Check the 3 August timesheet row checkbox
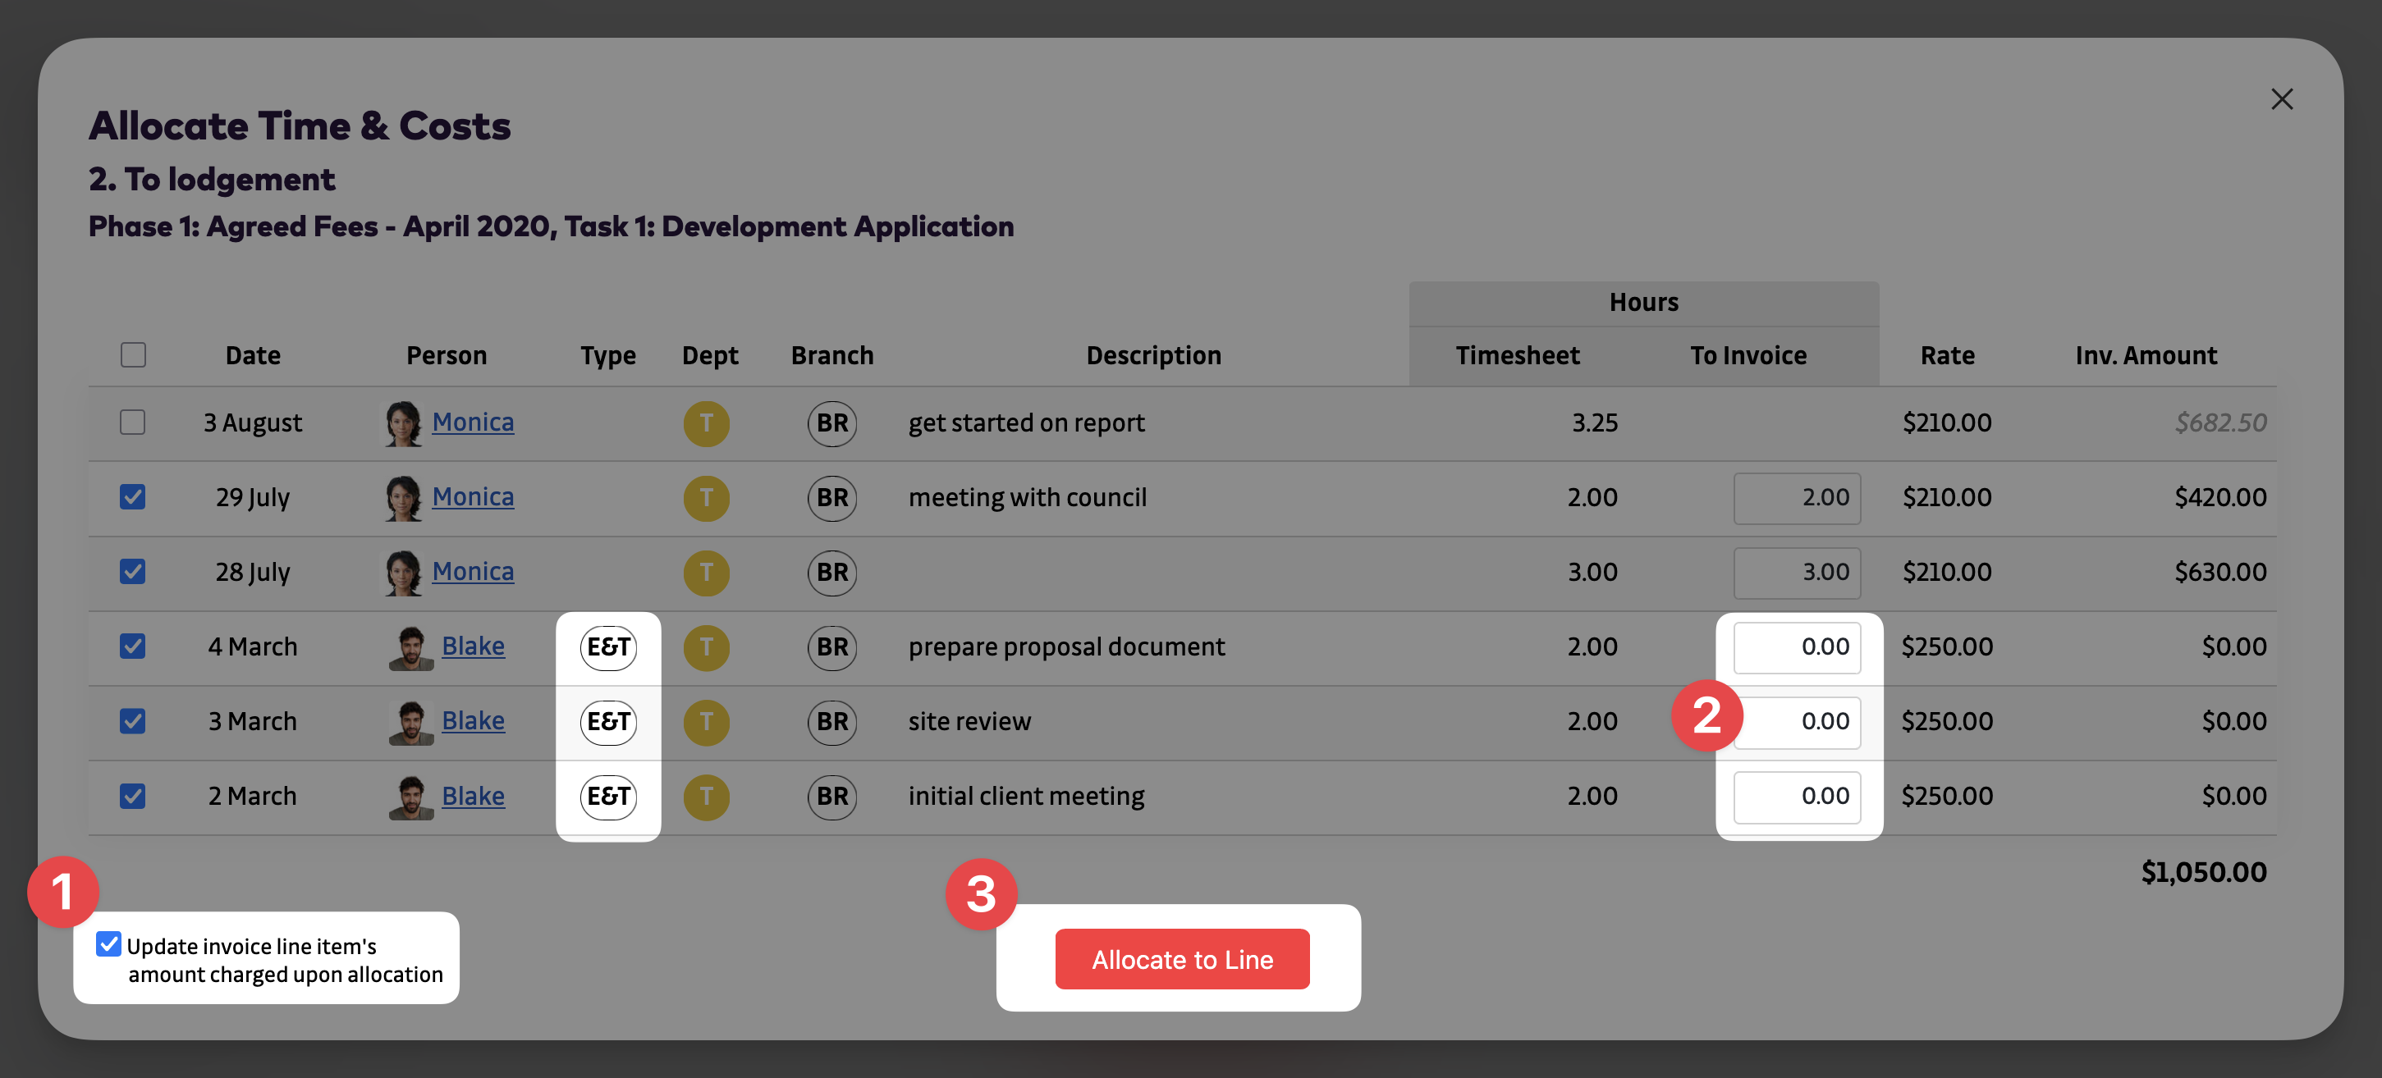 pos(133,423)
